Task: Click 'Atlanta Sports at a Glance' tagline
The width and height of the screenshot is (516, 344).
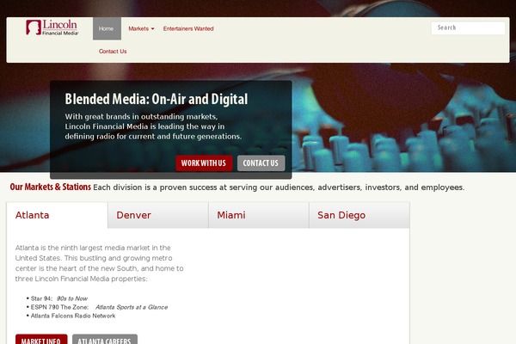Action: pyautogui.click(x=132, y=307)
